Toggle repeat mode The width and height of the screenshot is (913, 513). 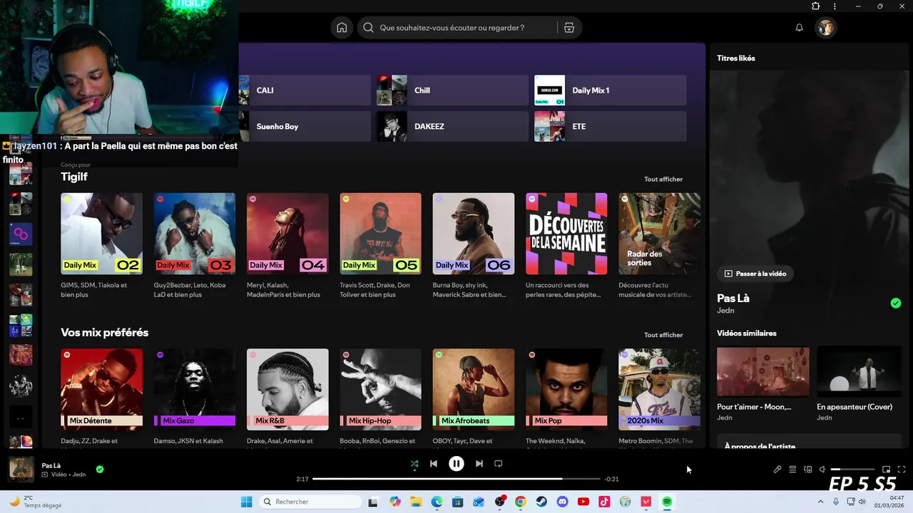click(x=499, y=464)
